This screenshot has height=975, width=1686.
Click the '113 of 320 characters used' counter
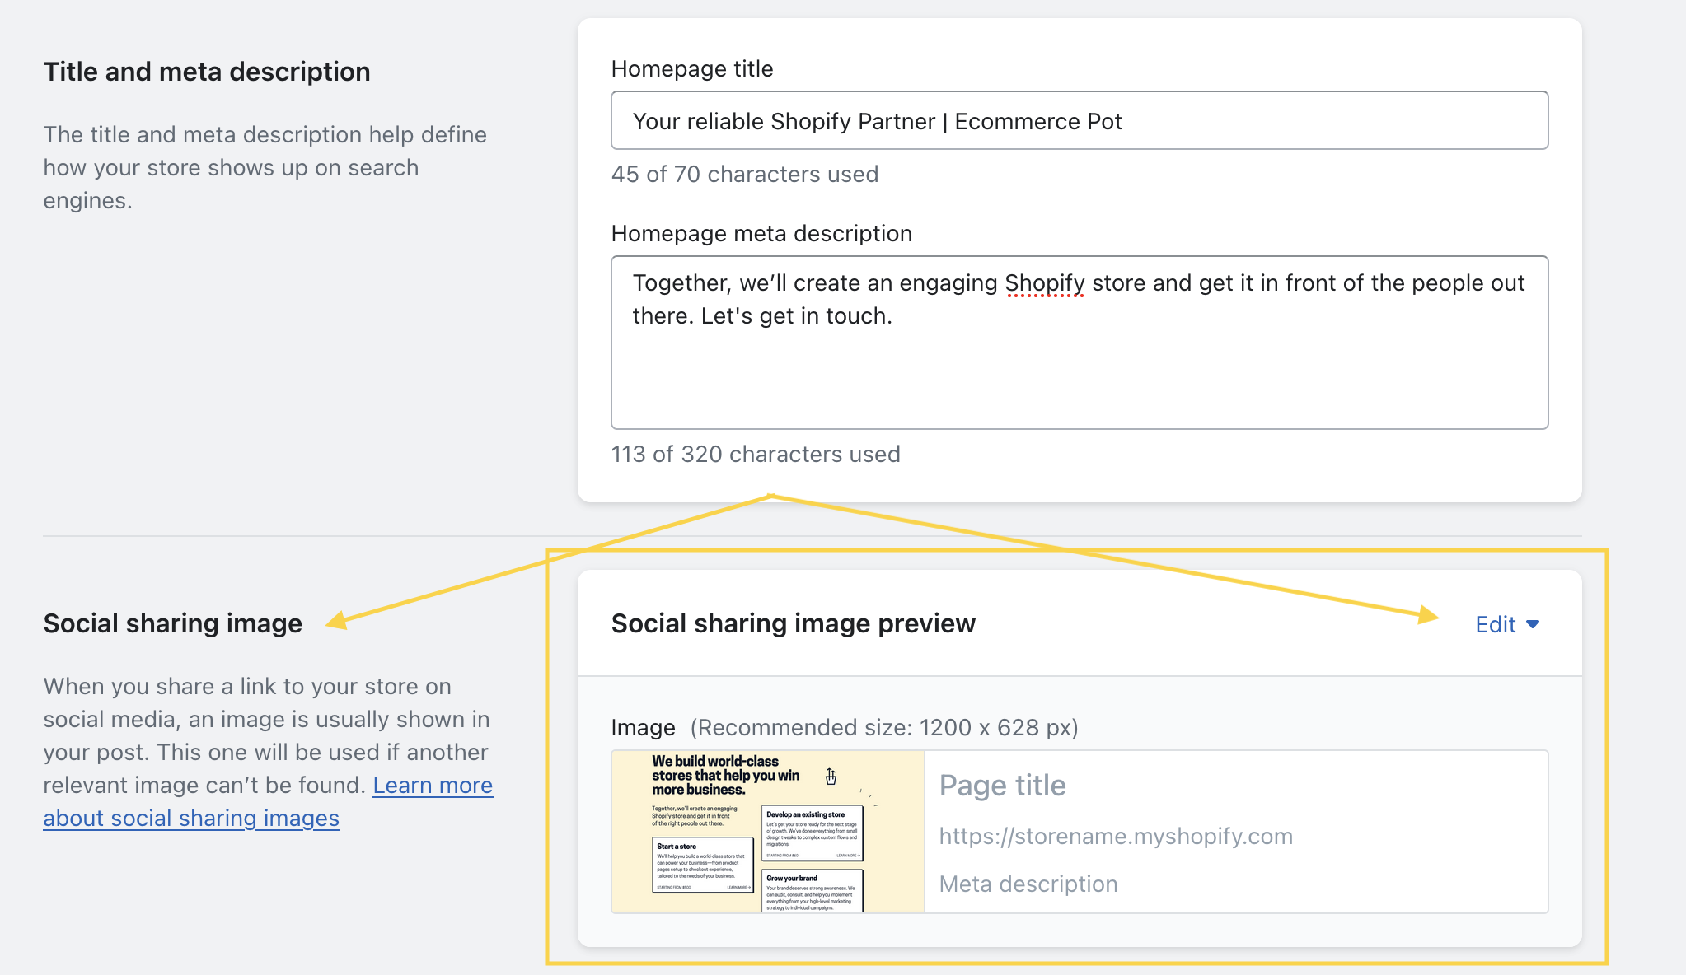click(755, 455)
